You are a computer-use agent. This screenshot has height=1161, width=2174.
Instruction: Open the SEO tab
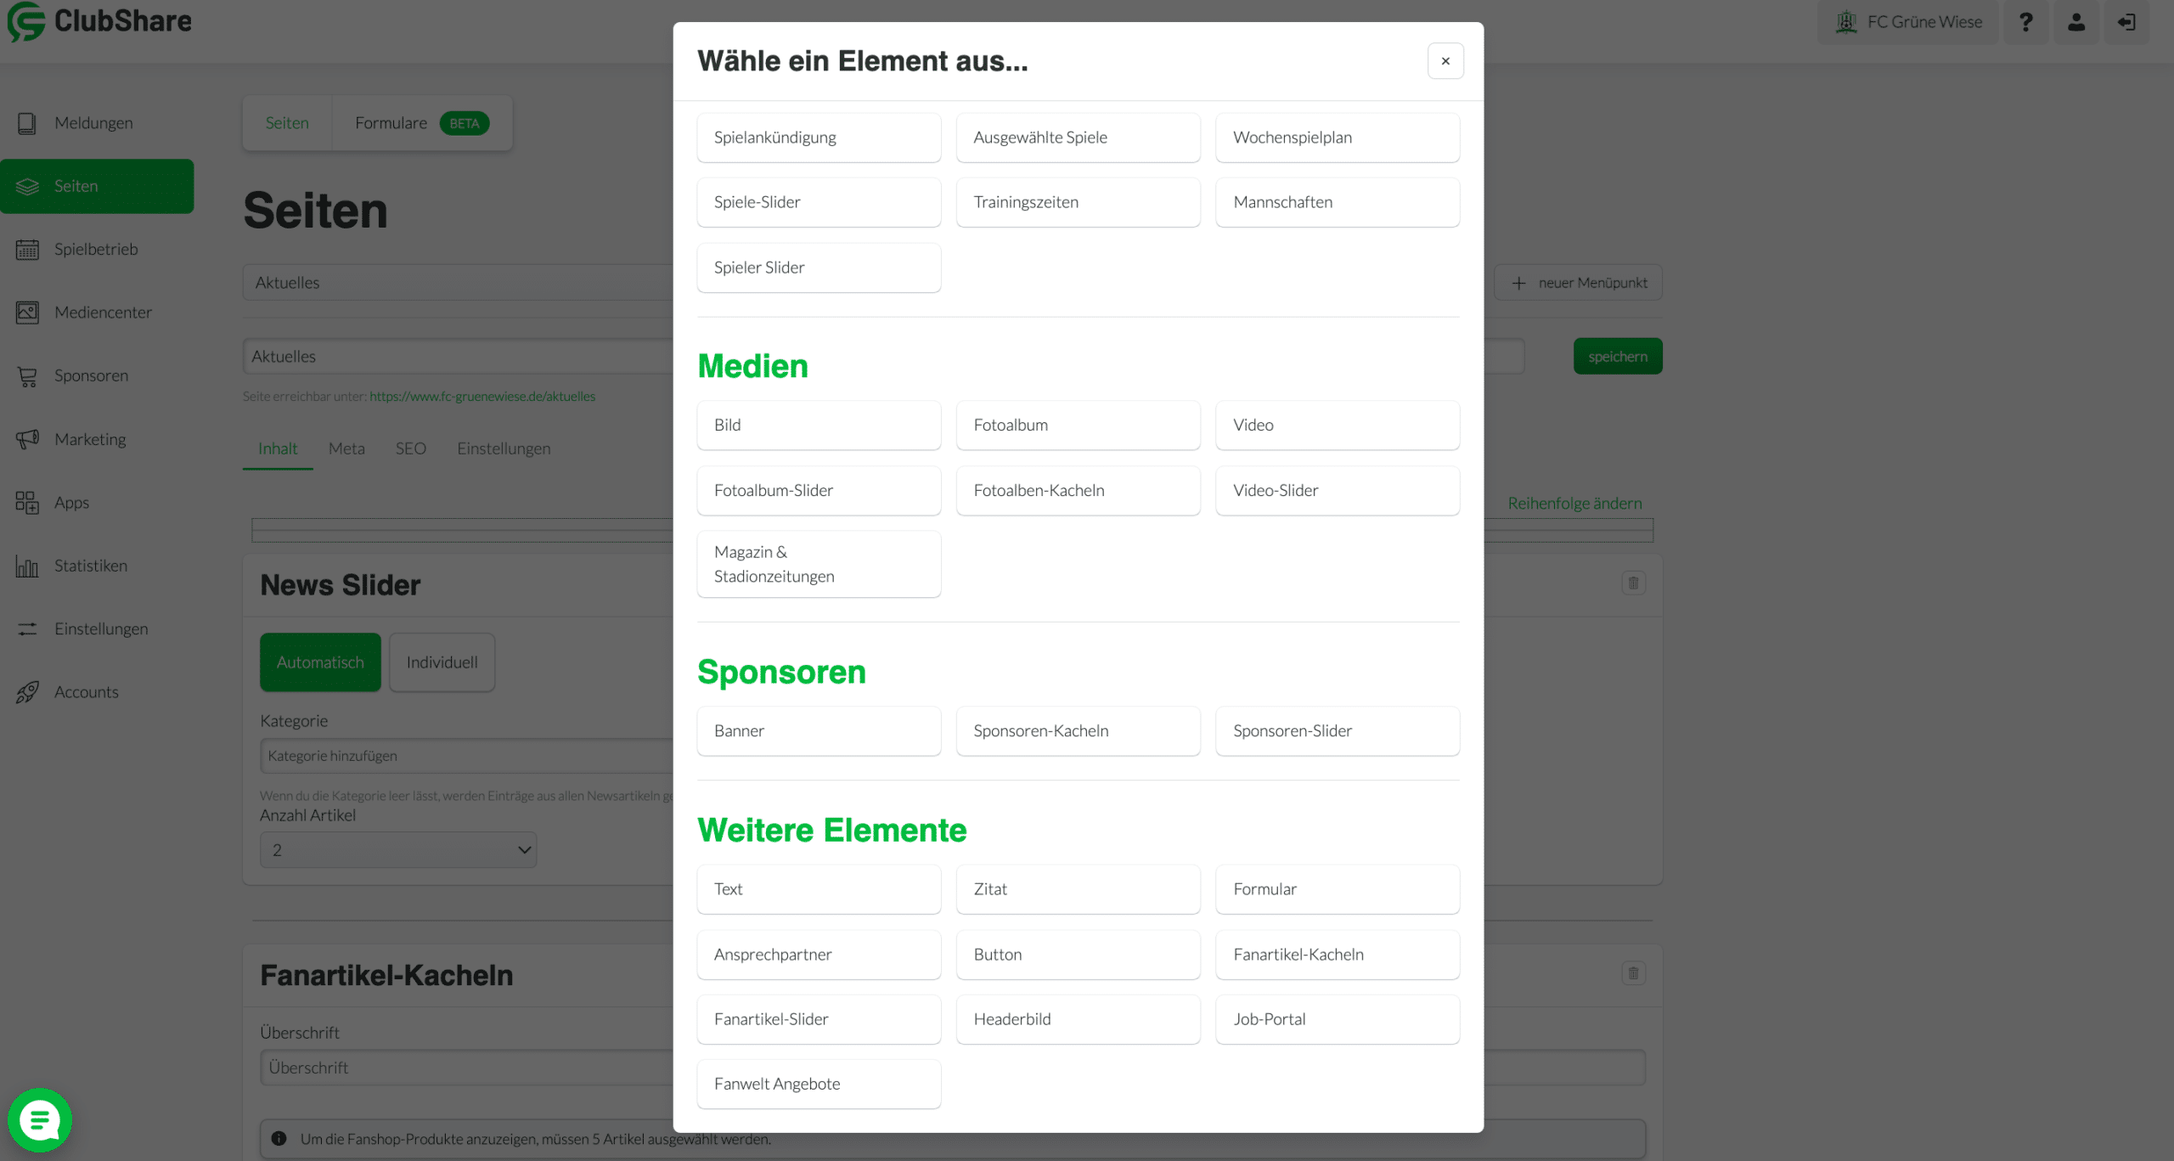click(x=411, y=448)
